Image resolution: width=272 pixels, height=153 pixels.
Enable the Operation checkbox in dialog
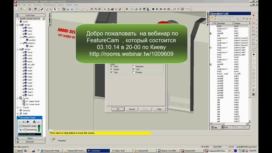coord(133,66)
